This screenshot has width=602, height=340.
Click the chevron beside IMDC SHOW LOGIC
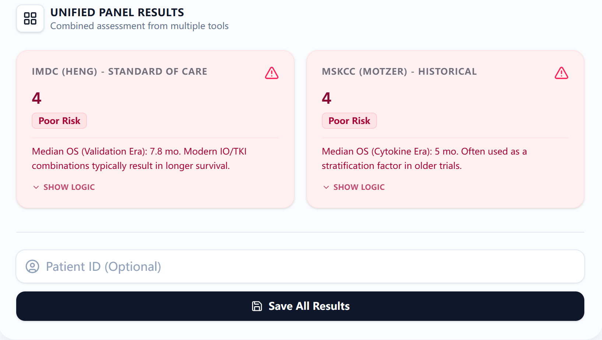[36, 187]
